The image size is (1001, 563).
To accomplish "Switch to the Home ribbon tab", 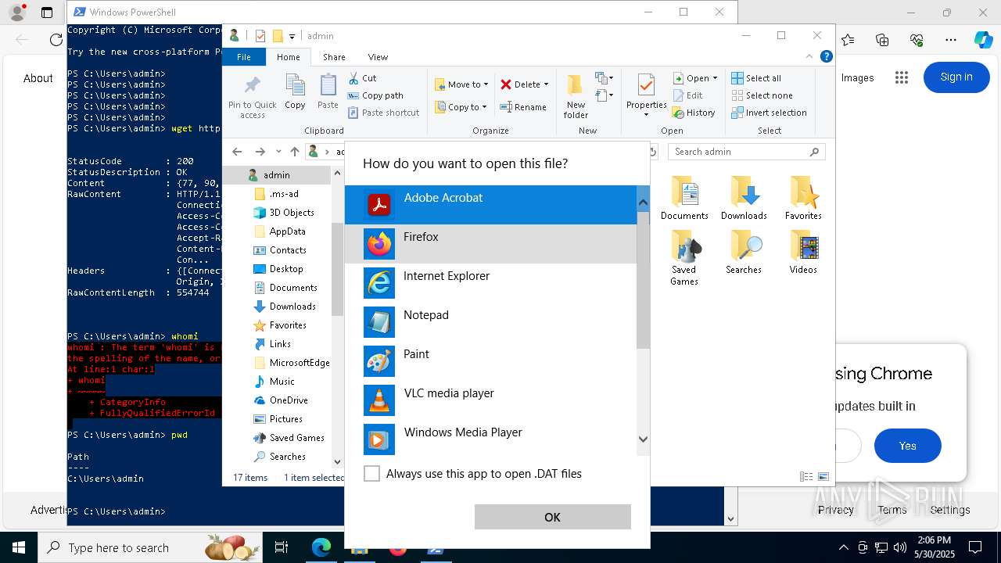I will (288, 57).
